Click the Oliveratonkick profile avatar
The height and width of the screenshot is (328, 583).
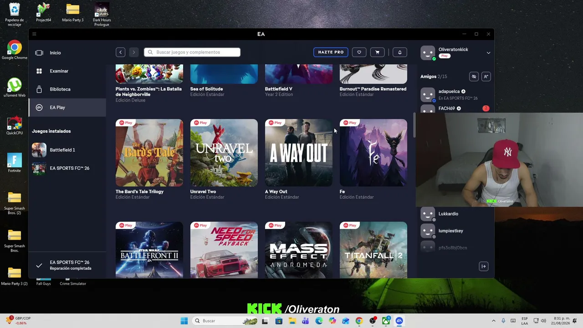coord(428,53)
